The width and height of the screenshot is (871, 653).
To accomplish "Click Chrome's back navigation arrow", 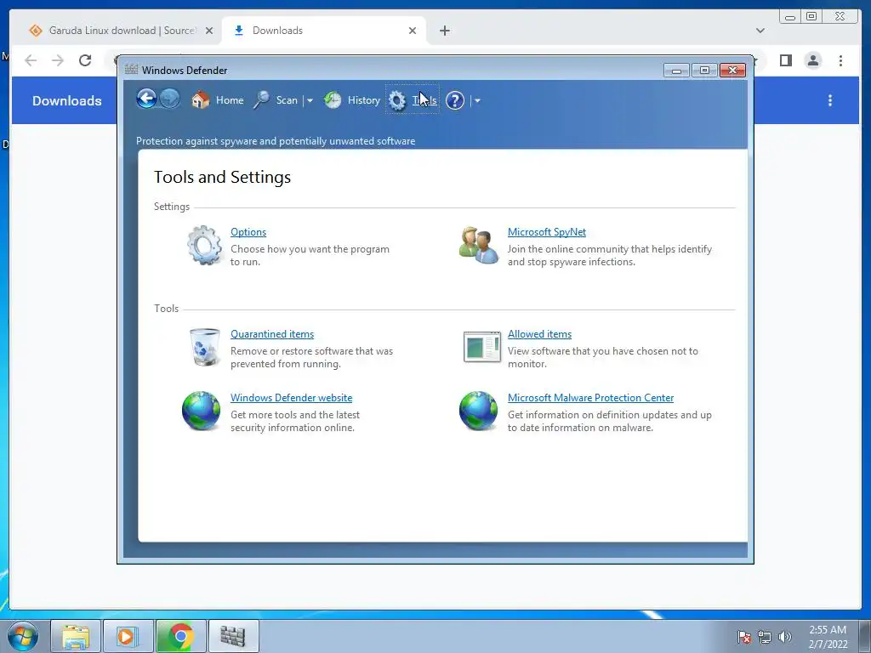I will coord(31,60).
